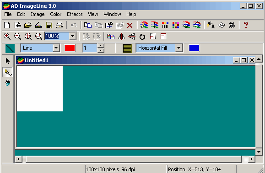Open the four-color palette grid icon
The width and height of the screenshot is (265, 173).
coord(176,25)
